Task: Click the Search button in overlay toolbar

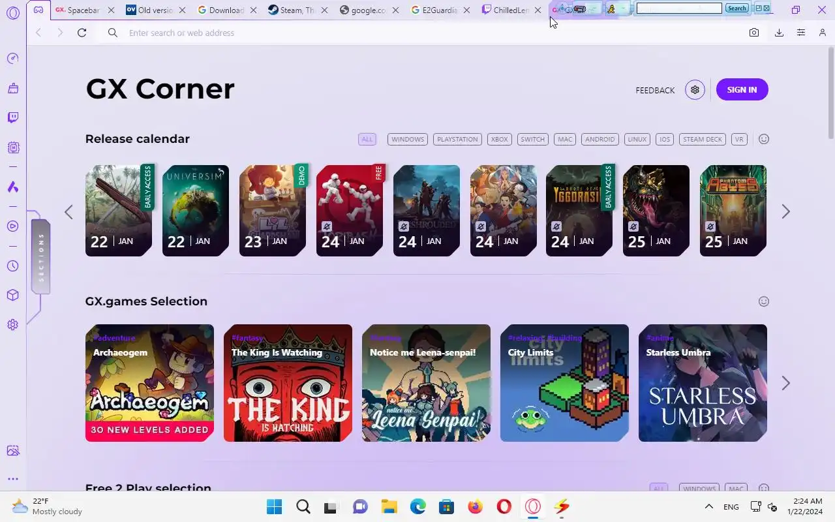Action: coord(736,8)
